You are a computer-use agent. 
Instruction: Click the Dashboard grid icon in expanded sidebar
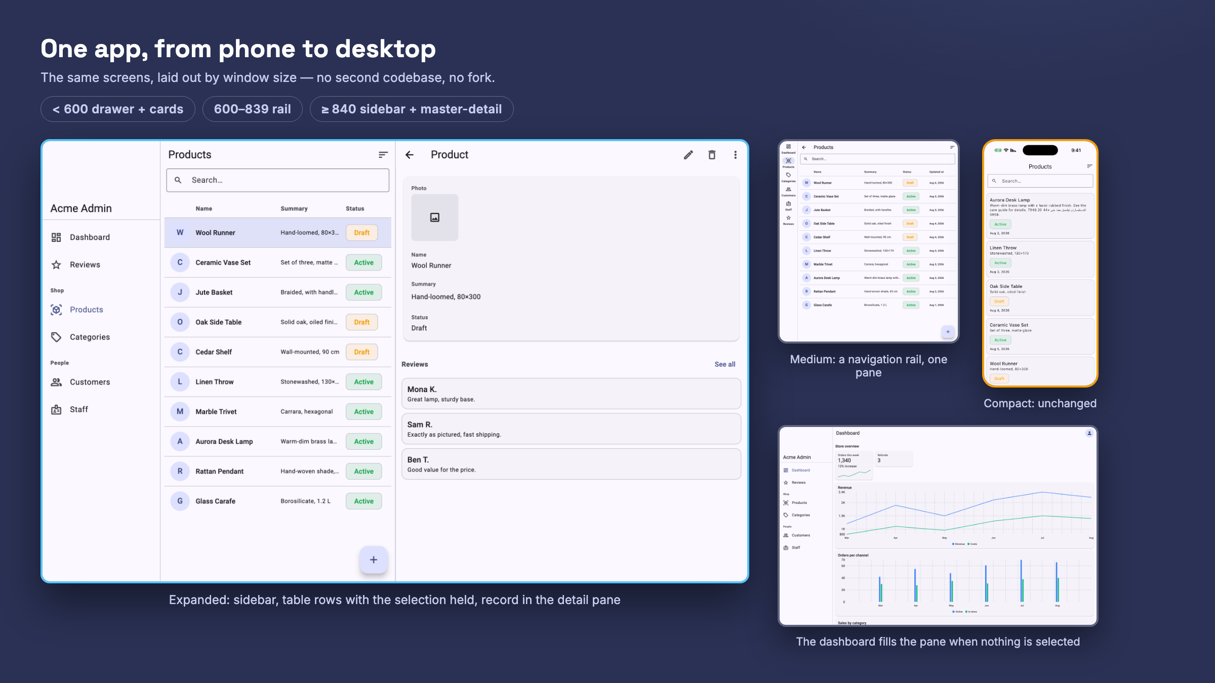coord(56,237)
